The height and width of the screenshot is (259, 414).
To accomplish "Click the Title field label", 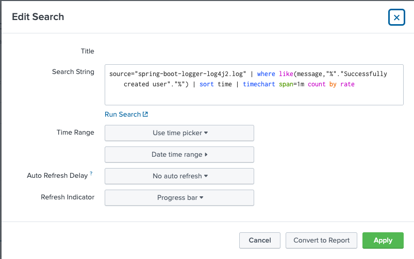I will pos(87,51).
